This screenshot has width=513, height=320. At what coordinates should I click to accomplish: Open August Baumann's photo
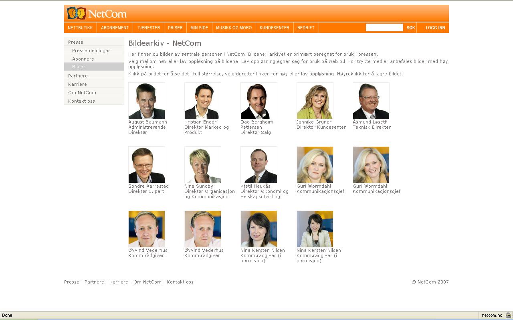147,101
